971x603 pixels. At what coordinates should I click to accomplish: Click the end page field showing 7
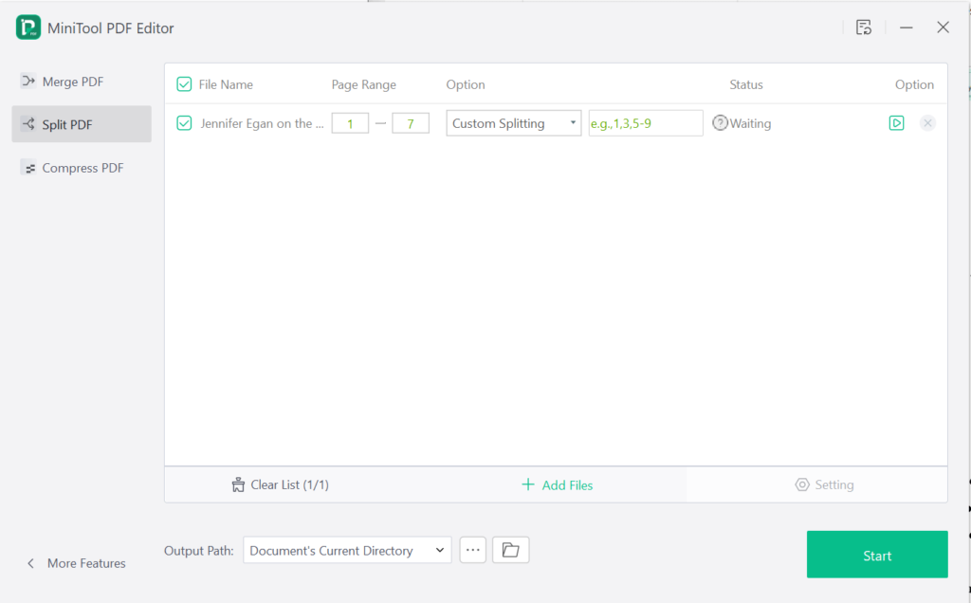(411, 123)
